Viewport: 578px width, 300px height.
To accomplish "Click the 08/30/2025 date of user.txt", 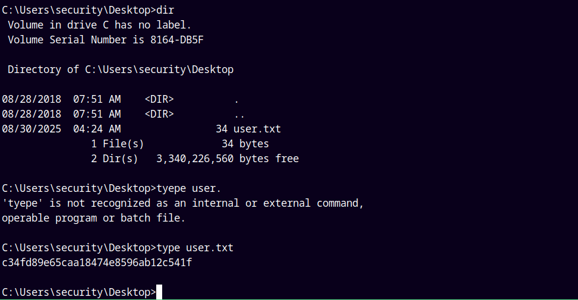I will pyautogui.click(x=31, y=129).
